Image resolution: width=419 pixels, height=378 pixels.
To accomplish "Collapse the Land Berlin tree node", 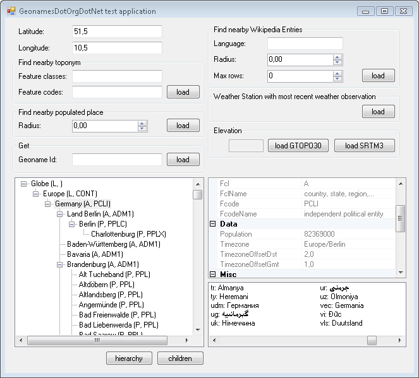I will tap(60, 214).
